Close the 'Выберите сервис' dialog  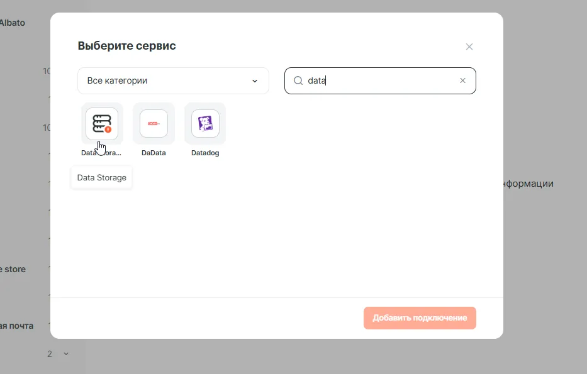pos(469,47)
